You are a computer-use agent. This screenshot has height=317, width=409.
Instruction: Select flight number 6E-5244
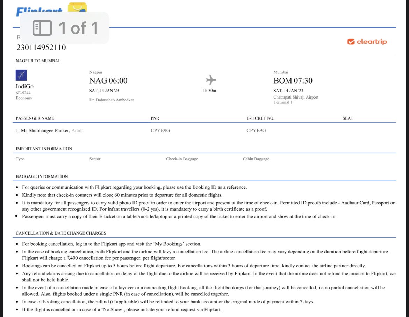coord(23,93)
